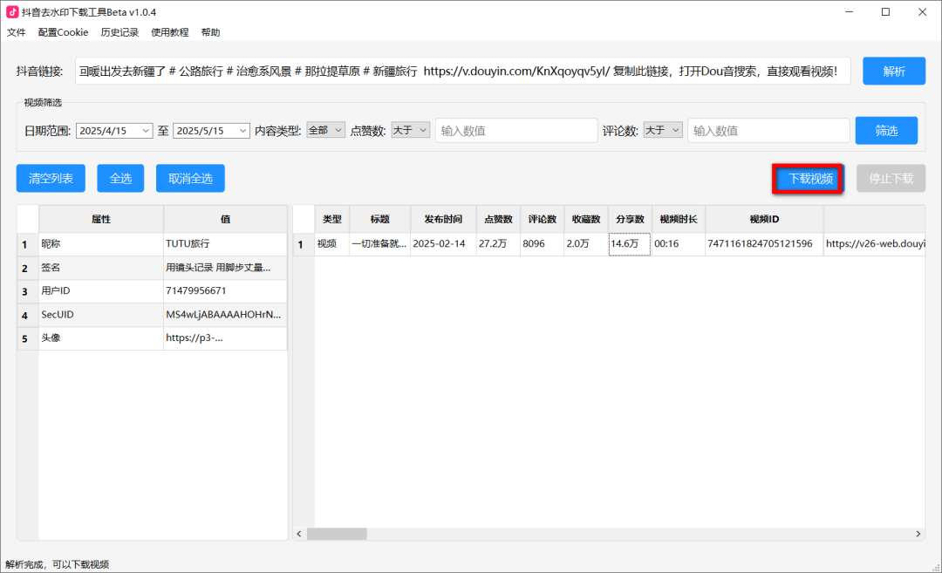The image size is (942, 573).
Task: Click the 分享数 column header
Action: tap(631, 219)
